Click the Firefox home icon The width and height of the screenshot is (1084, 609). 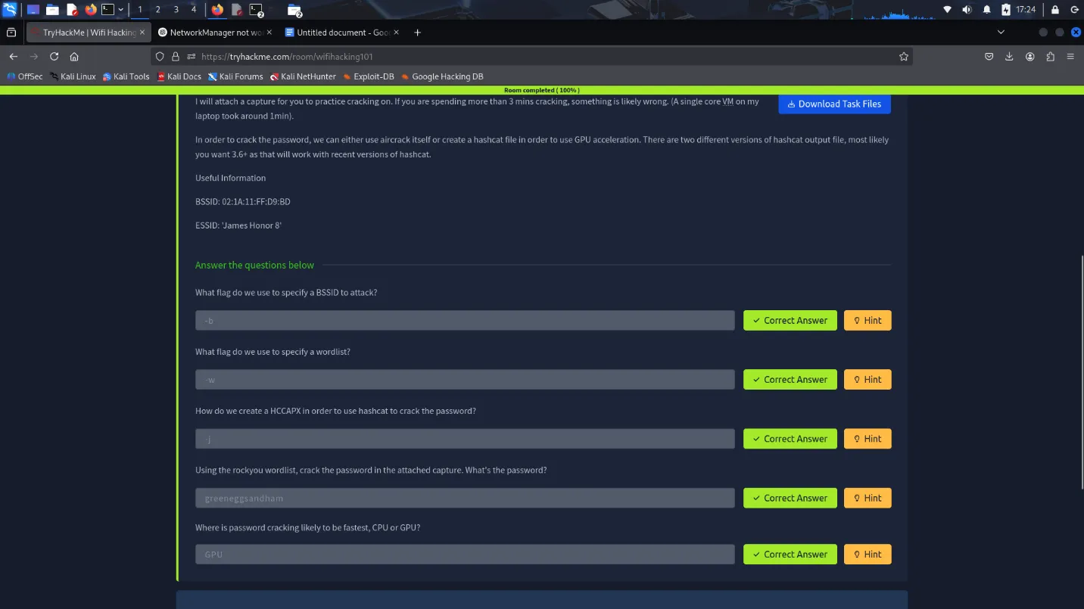tap(74, 57)
